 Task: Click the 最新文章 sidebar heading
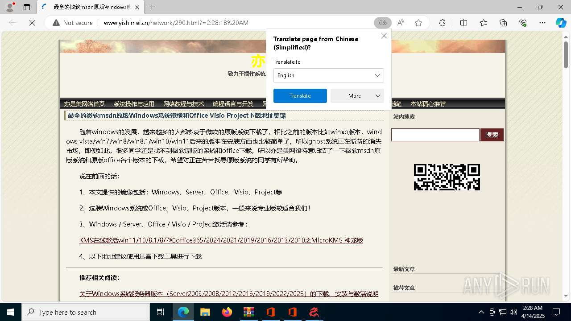[404, 269]
